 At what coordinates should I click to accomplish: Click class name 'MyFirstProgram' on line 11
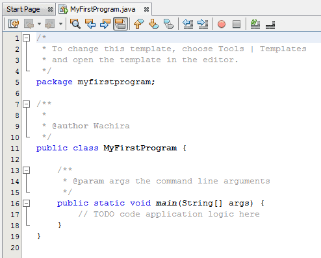tap(140, 148)
